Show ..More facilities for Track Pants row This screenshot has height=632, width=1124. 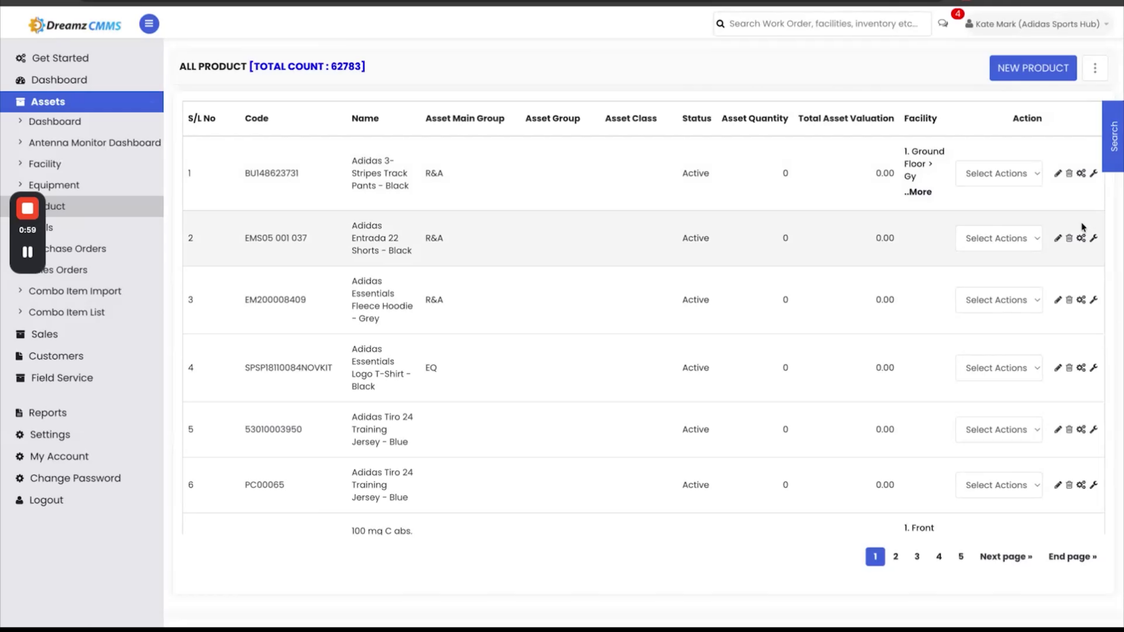(918, 192)
